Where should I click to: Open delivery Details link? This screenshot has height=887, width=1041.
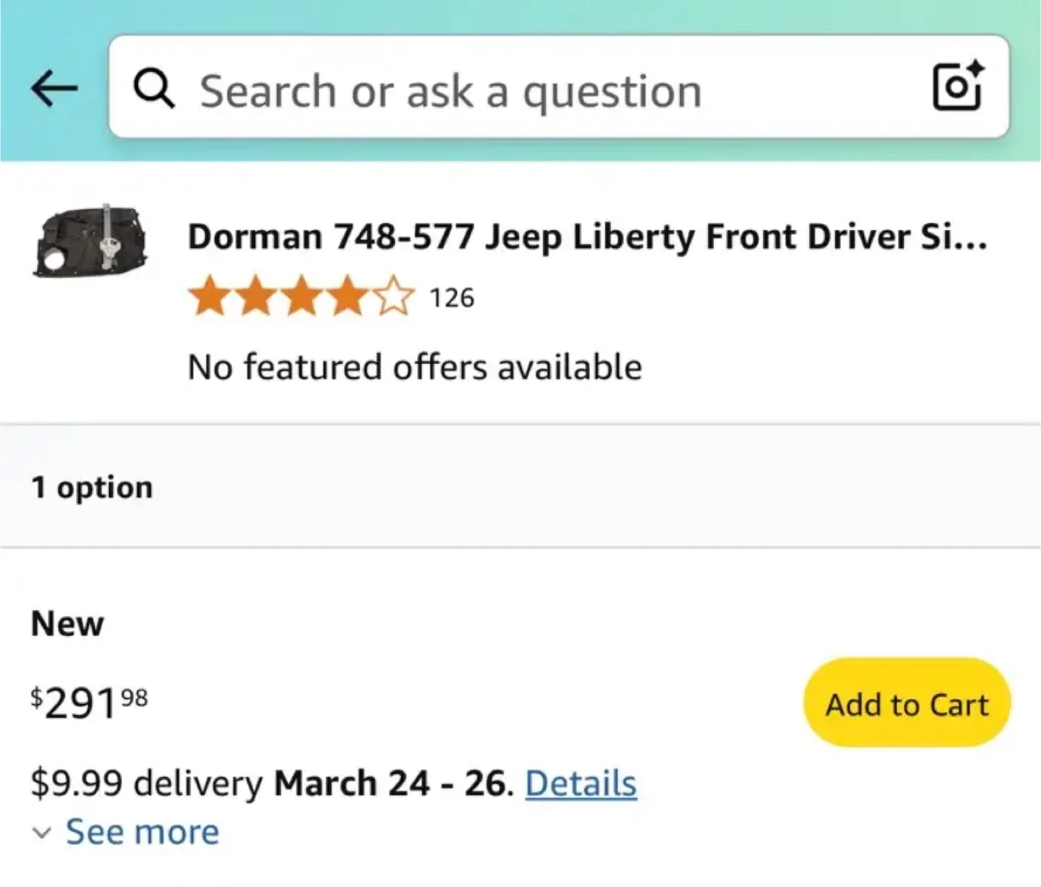581,782
